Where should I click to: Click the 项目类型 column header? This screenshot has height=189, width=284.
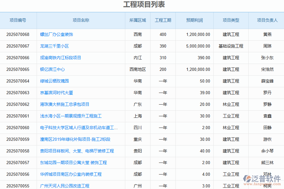pyautogui.click(x=231, y=20)
